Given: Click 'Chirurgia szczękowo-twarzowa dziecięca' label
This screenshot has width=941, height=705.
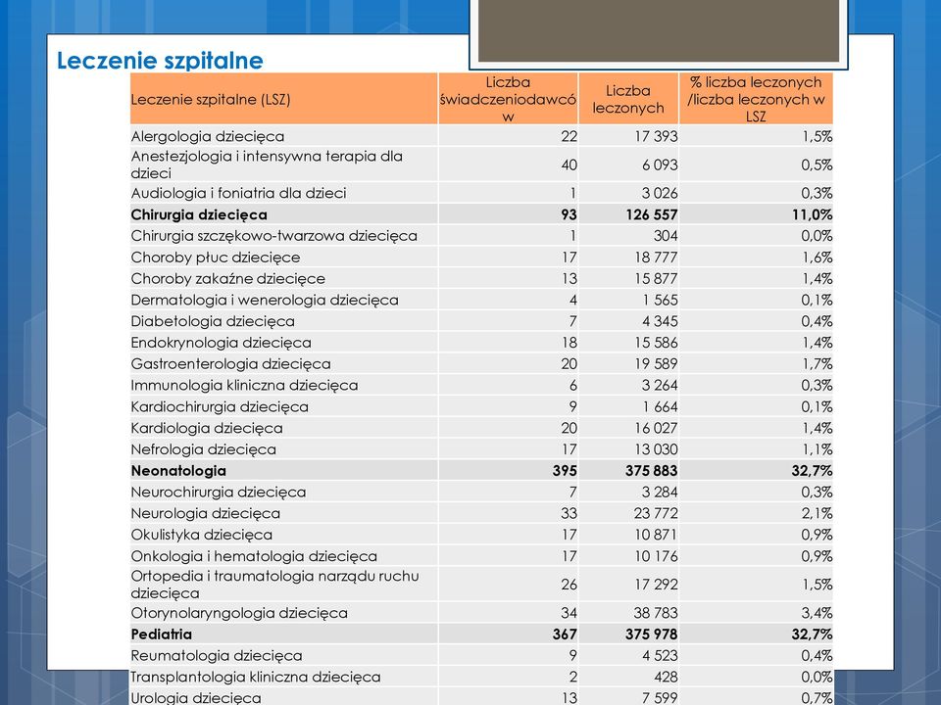Looking at the screenshot, I should click(x=273, y=236).
